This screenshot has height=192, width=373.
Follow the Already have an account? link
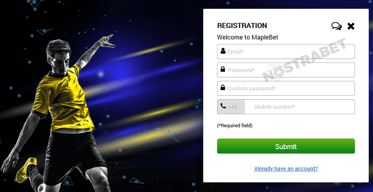click(286, 168)
